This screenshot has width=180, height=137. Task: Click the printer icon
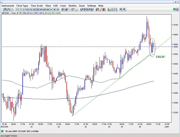tap(113, 10)
